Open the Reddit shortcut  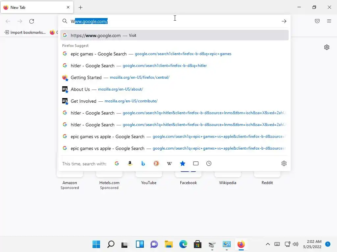click(x=267, y=178)
